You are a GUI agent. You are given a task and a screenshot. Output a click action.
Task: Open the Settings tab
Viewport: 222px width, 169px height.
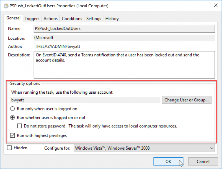tap(94, 19)
